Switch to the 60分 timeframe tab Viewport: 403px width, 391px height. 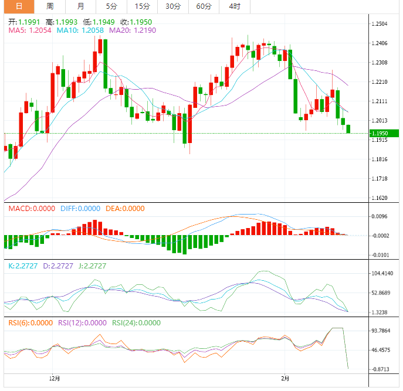[204, 6]
